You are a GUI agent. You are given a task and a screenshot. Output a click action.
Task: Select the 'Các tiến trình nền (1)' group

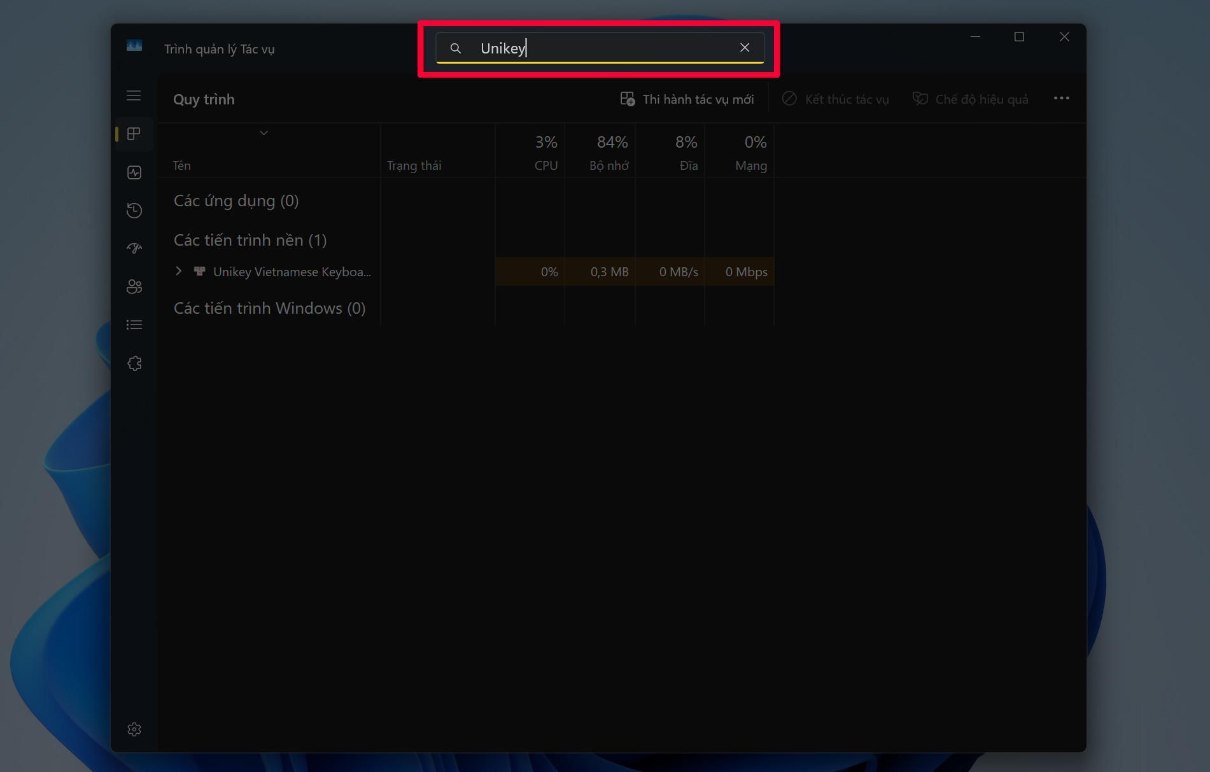tap(250, 240)
